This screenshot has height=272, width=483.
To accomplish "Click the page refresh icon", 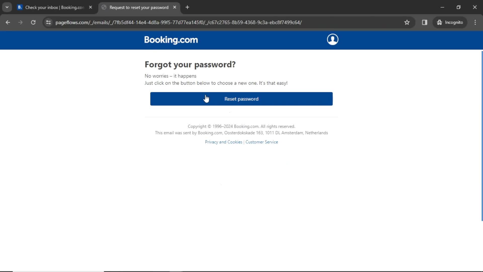I will click(33, 22).
